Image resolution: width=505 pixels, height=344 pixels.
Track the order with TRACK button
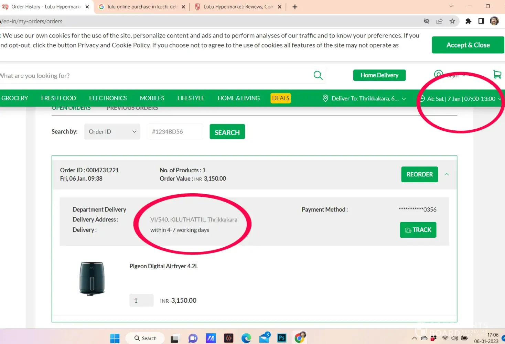[x=418, y=230]
